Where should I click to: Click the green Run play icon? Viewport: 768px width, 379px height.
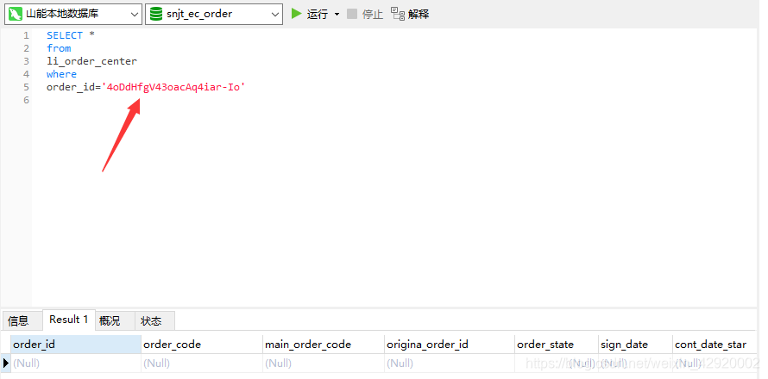[296, 14]
